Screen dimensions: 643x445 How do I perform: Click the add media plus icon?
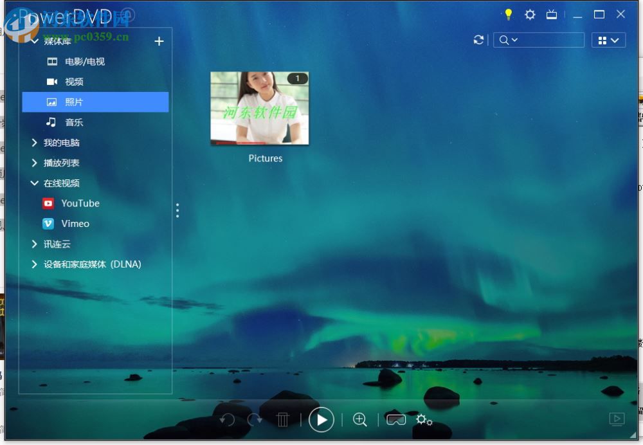pyautogui.click(x=159, y=41)
